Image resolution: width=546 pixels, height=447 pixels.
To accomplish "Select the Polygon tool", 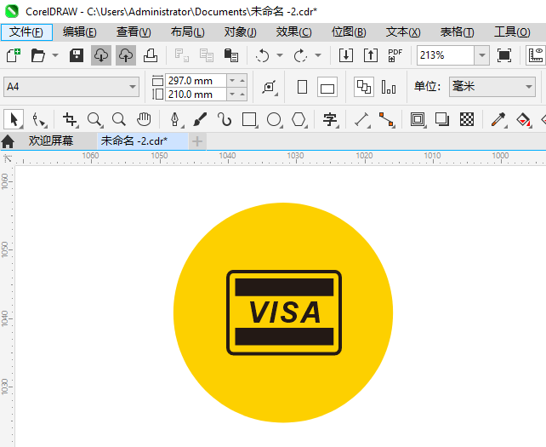I will pyautogui.click(x=299, y=119).
